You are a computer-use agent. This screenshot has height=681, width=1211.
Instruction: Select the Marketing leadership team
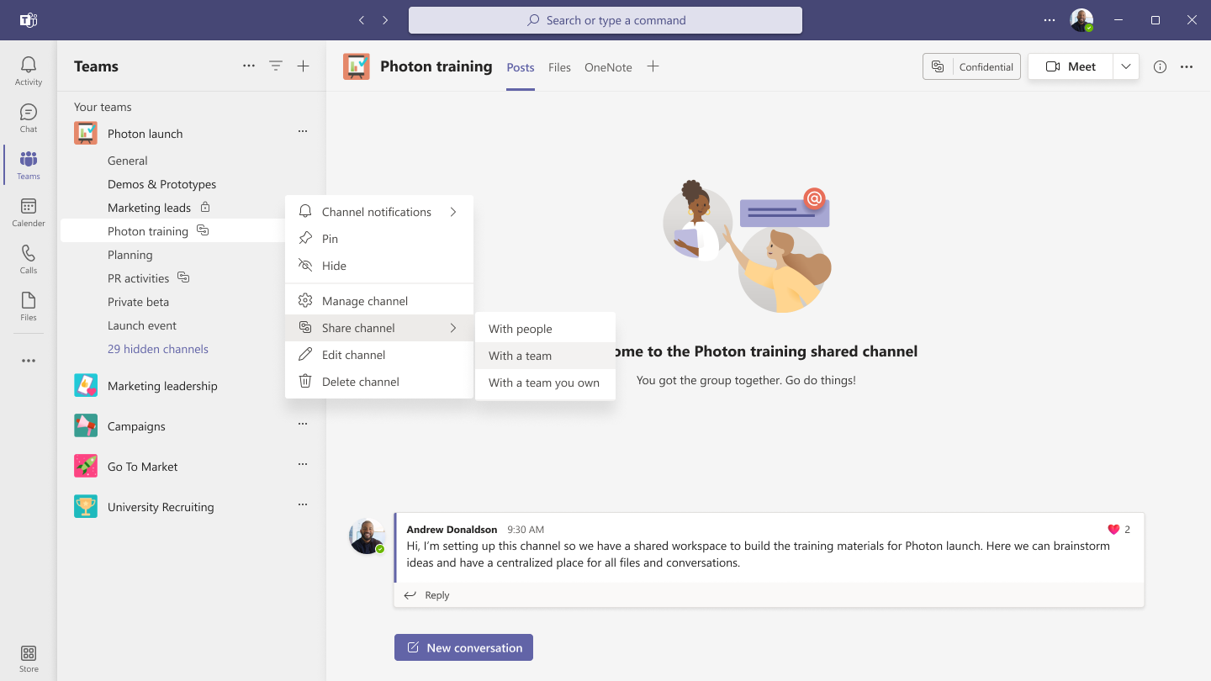coord(162,386)
